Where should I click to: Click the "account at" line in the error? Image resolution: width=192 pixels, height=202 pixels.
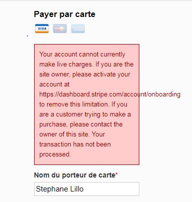point(54,84)
